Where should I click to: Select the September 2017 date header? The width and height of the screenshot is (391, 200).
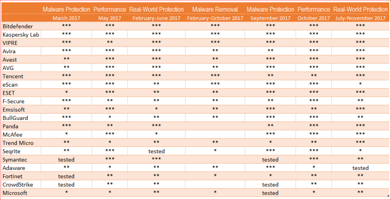pos(270,18)
